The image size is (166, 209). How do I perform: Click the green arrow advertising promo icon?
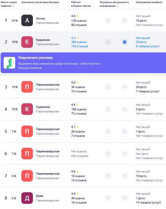coord(9,63)
